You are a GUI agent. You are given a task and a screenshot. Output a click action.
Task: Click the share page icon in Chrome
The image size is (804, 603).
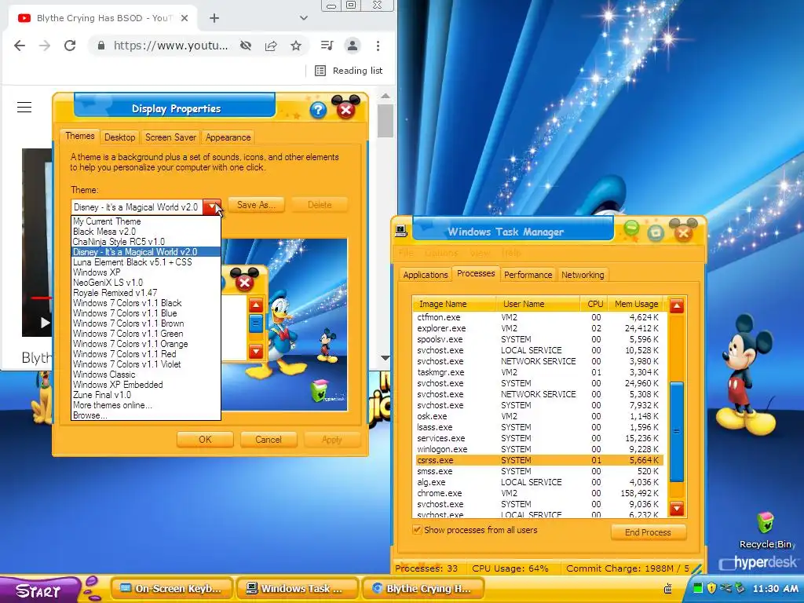click(271, 46)
